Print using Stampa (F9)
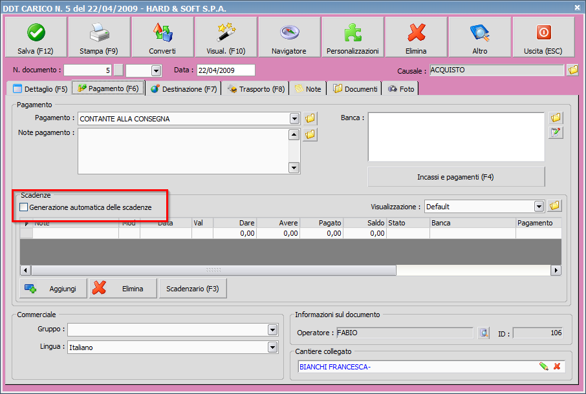This screenshot has width=586, height=394. coord(99,37)
